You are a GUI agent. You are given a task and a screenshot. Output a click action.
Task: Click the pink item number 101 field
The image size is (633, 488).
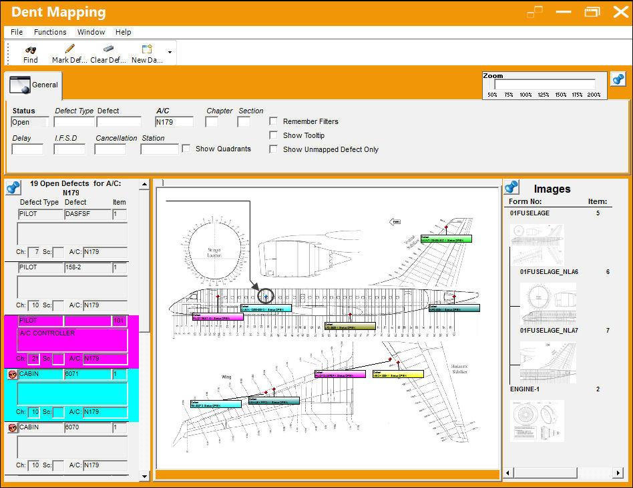(x=119, y=321)
